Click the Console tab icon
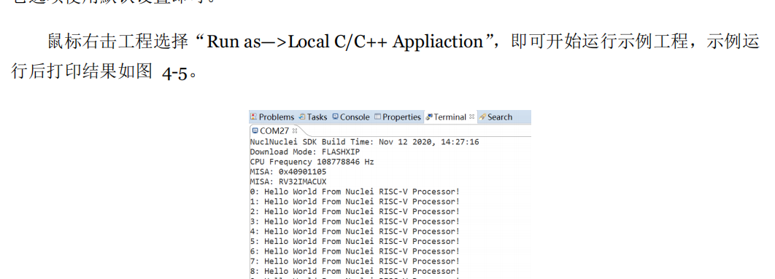Viewport: 775px width, 279px height. pos(336,117)
